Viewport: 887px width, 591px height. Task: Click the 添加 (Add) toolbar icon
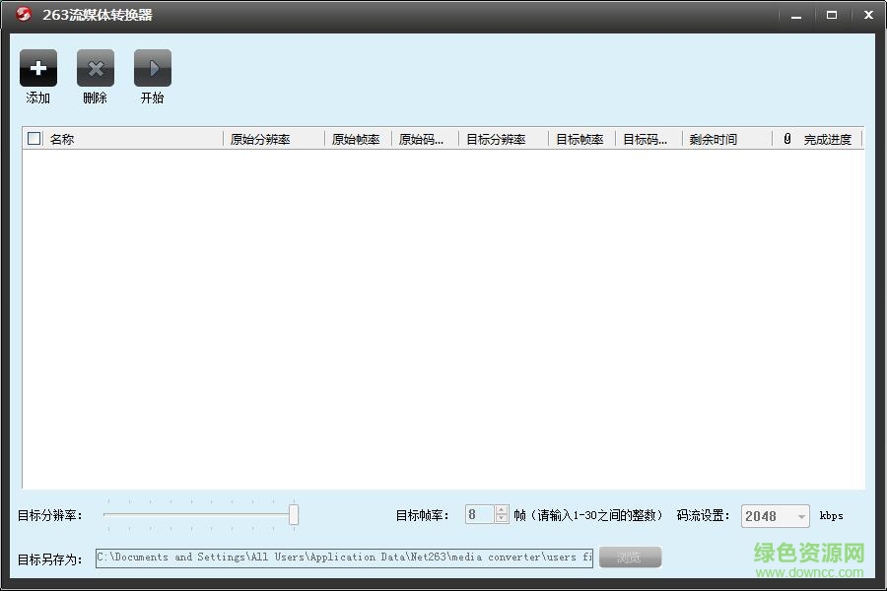click(37, 69)
